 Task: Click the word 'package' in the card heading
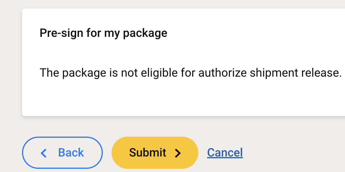coord(145,33)
